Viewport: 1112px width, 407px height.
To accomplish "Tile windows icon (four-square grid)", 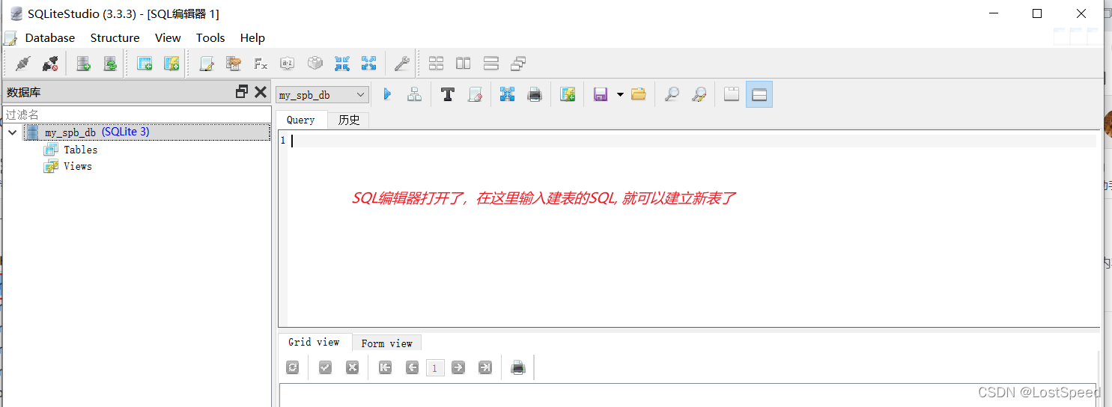I will tap(436, 64).
